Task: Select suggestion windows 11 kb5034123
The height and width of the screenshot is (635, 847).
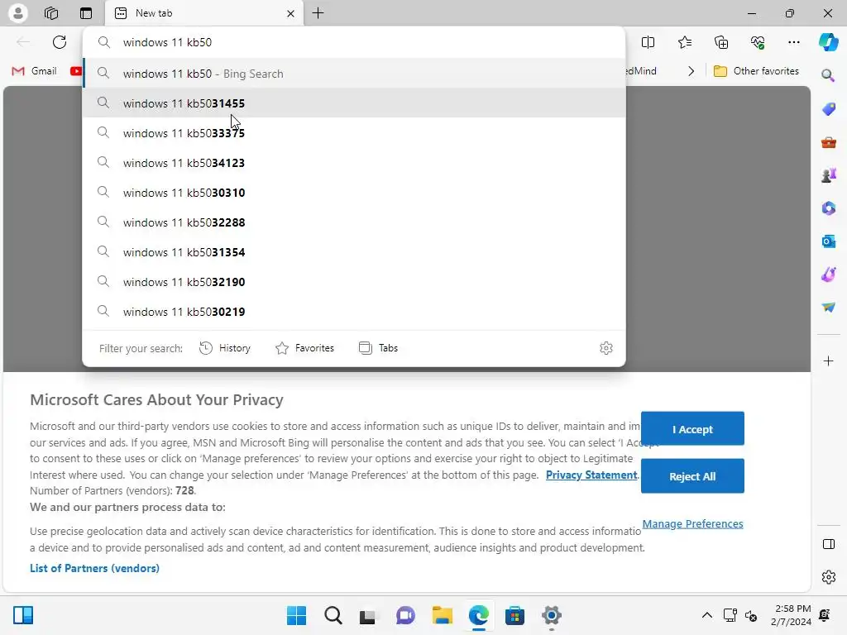Action: pyautogui.click(x=354, y=163)
